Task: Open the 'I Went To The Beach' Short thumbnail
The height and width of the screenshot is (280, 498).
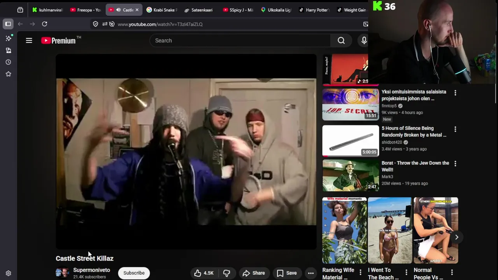Action: coord(390,230)
